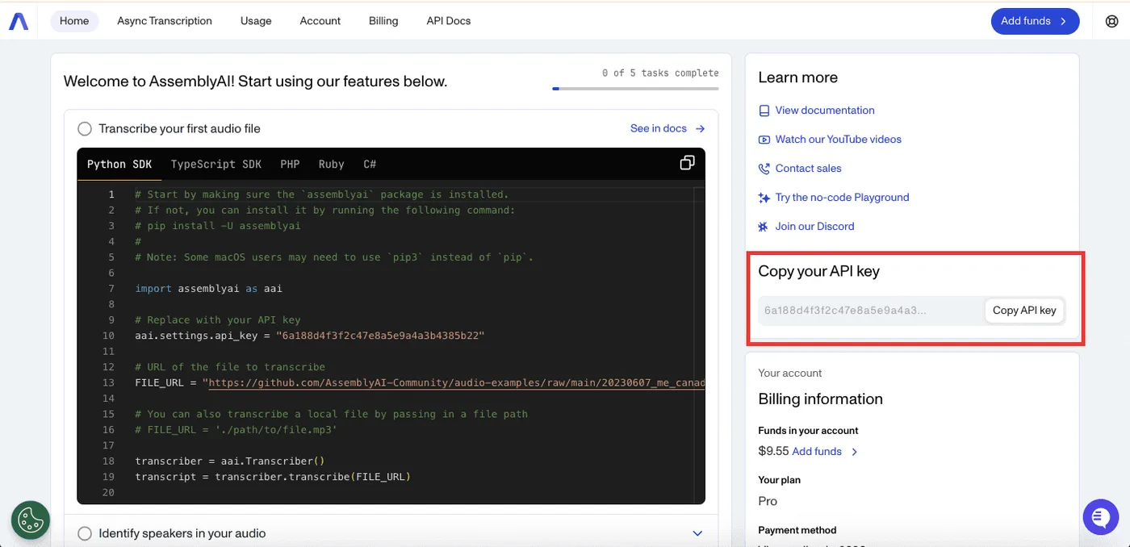Screen dimensions: 1130x547
Task: Click the AssemblyAI logo icon
Action: 19,21
